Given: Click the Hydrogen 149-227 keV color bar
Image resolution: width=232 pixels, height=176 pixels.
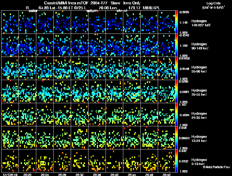Looking at the screenshot, I should [x=176, y=22].
